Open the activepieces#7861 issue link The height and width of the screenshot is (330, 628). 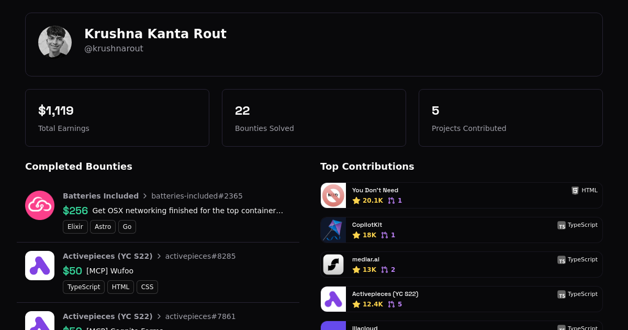pyautogui.click(x=200, y=316)
